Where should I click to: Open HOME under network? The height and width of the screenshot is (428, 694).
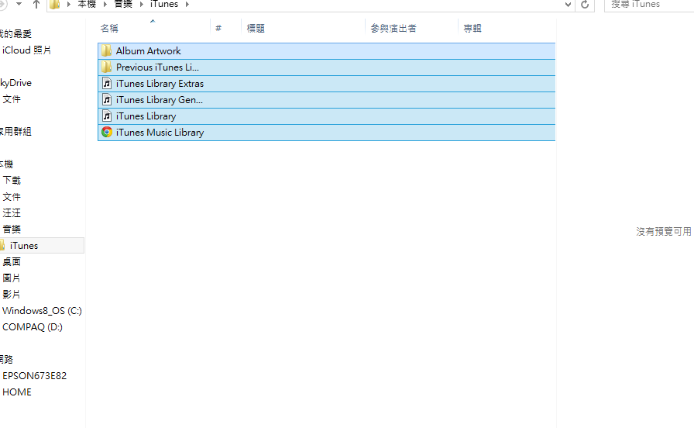[17, 392]
